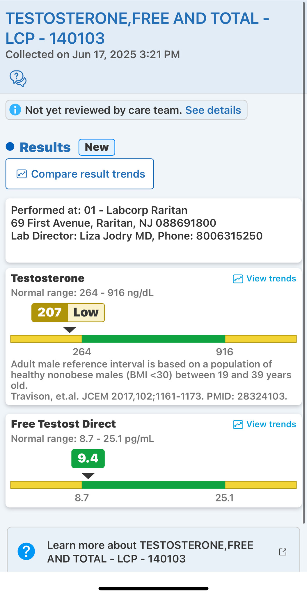Tap the question chat bubbles icon
The width and height of the screenshot is (307, 596).
pos(18,79)
